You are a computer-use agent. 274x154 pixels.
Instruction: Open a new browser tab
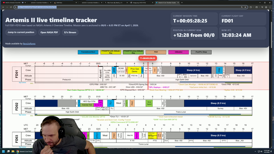tap(182, 3)
